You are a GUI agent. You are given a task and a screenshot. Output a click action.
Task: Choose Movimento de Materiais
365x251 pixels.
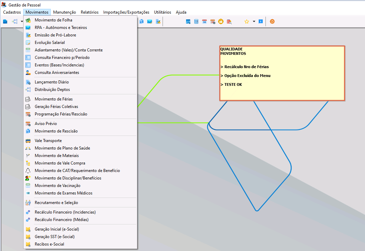click(80, 156)
